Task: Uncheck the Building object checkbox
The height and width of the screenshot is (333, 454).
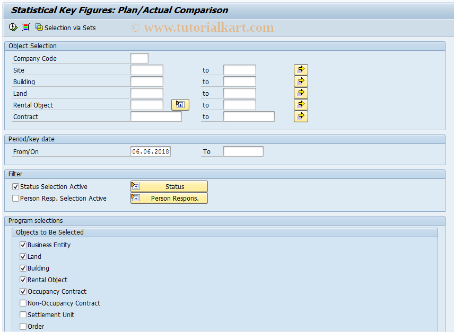Action: pos(23,268)
